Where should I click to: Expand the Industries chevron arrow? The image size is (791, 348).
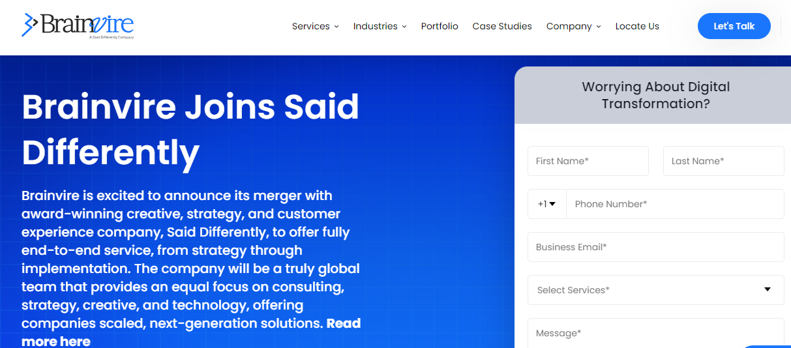[x=404, y=27]
